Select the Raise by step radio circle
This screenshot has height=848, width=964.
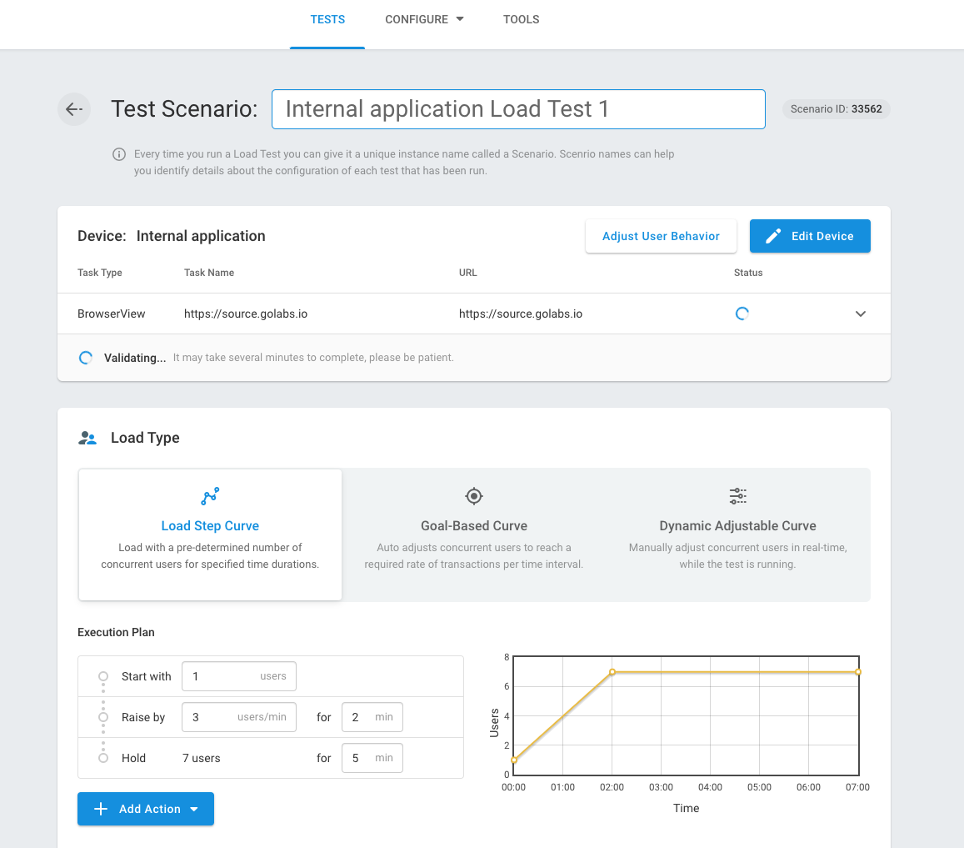coord(103,717)
